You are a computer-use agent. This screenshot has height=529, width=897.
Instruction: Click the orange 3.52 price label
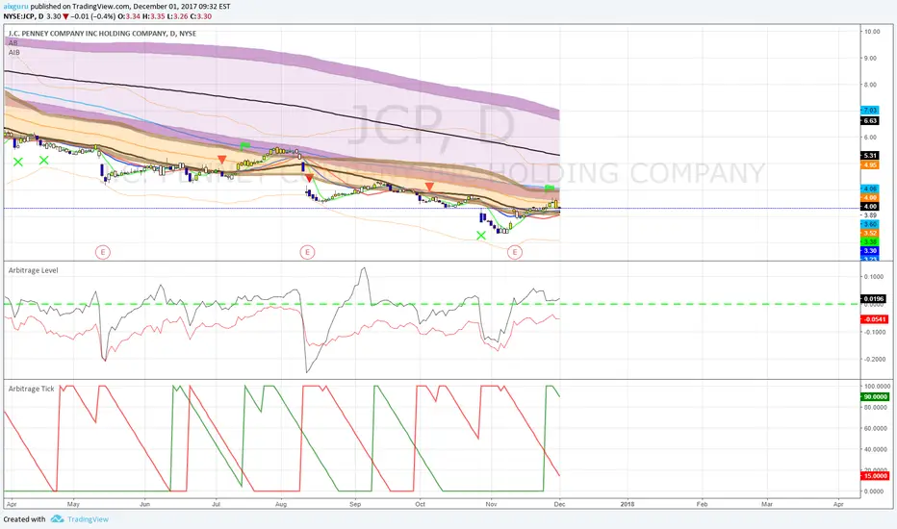(x=869, y=233)
